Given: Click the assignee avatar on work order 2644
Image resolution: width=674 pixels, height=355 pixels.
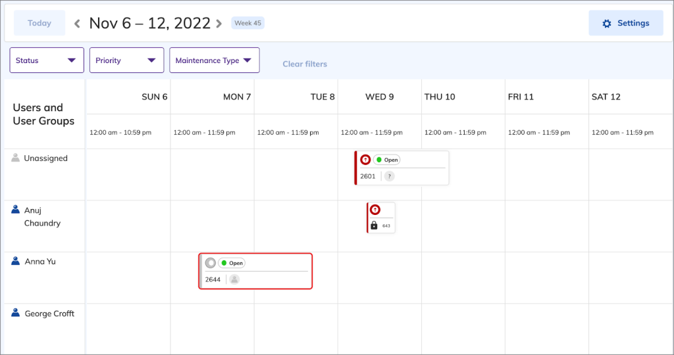Looking at the screenshot, I should pyautogui.click(x=234, y=279).
